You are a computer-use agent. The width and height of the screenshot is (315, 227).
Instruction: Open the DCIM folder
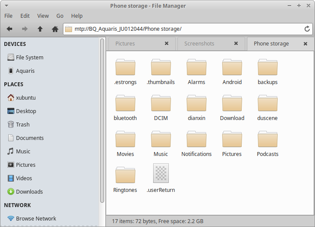pos(161,108)
